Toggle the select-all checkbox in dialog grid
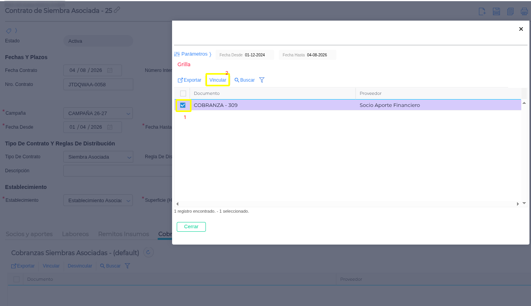The height and width of the screenshot is (306, 531). 183,93
